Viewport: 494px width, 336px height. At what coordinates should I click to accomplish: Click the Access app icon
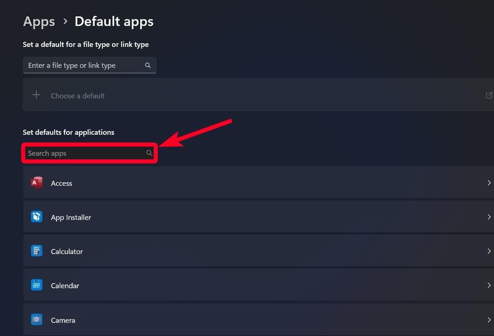tap(36, 183)
